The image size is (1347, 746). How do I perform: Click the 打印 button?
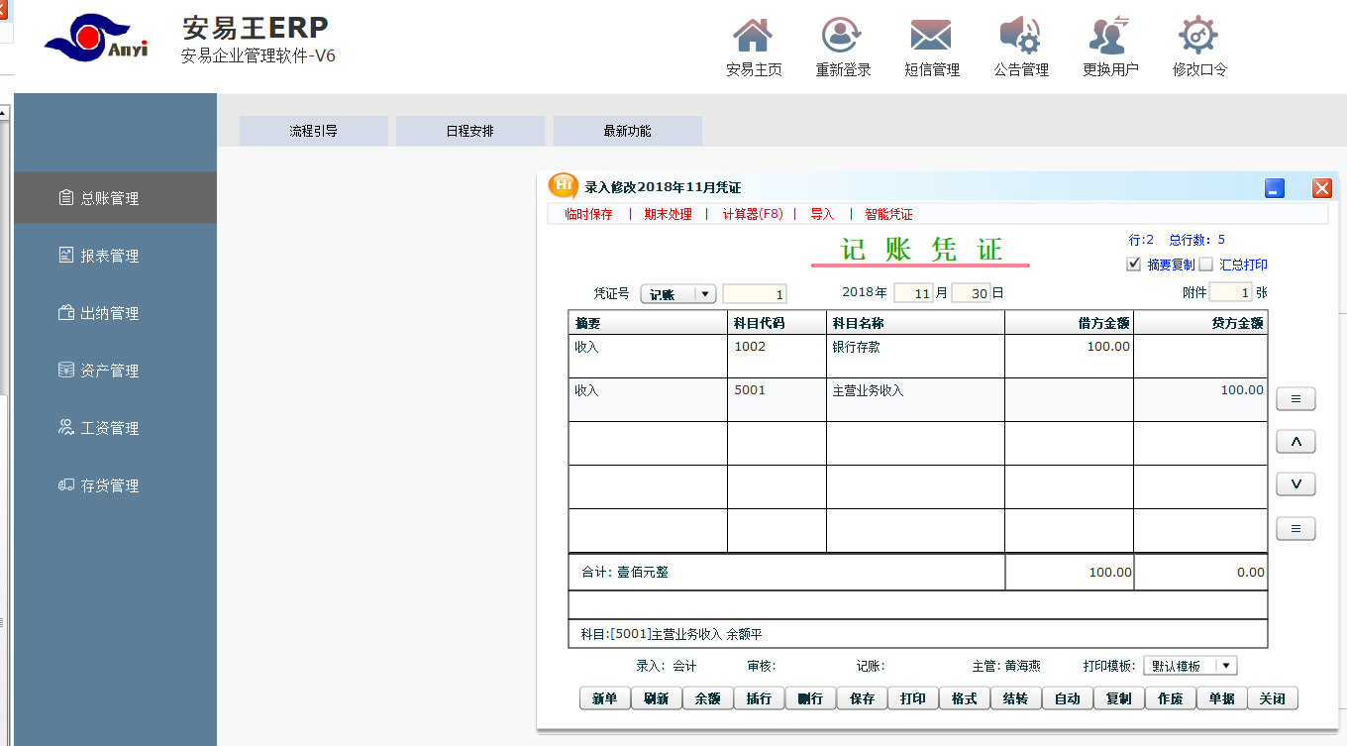[913, 698]
